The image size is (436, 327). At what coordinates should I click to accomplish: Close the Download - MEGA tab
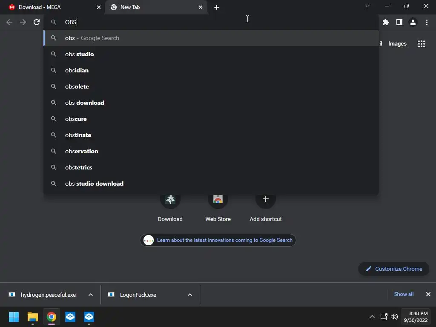tap(99, 7)
